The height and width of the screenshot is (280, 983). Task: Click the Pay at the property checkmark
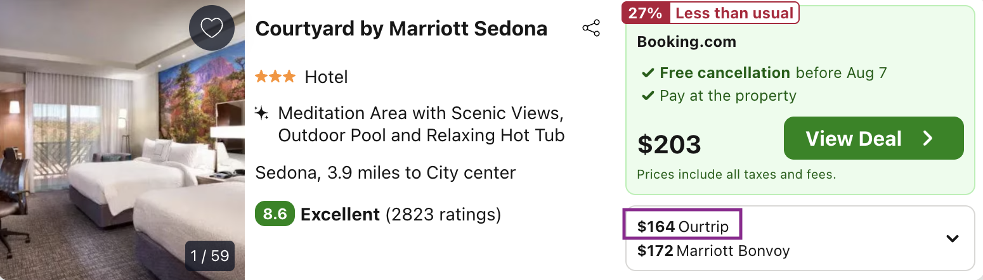[x=648, y=96]
